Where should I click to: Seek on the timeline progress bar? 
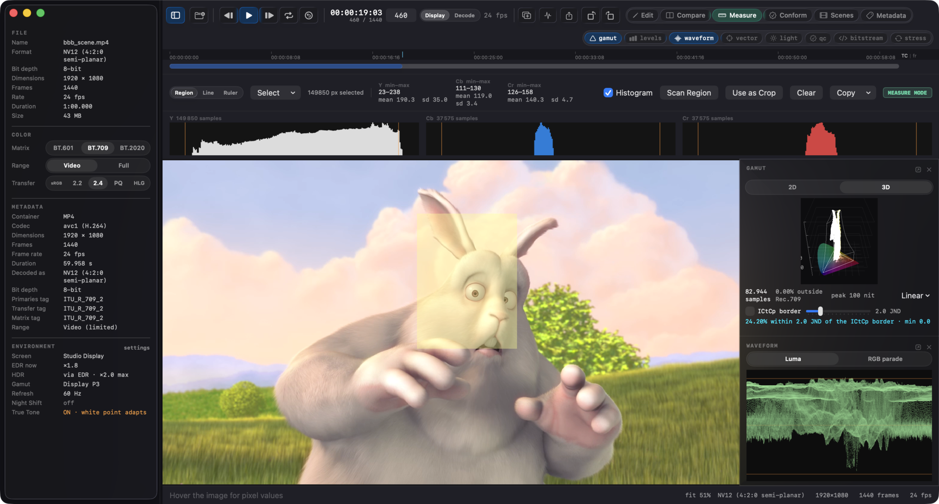click(x=534, y=66)
